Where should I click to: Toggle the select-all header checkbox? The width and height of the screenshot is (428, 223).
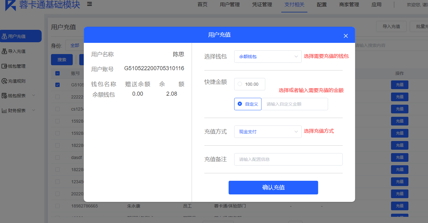click(58, 73)
